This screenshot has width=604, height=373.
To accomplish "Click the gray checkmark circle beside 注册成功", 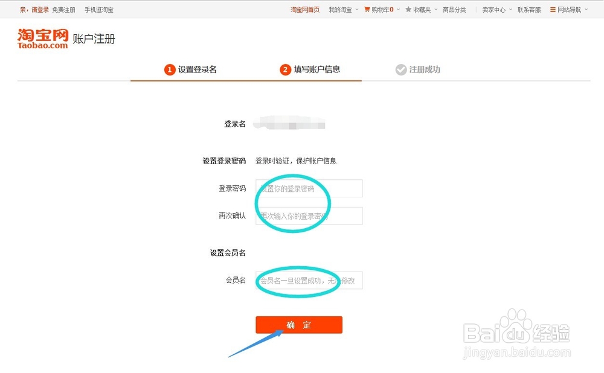I will coord(401,69).
